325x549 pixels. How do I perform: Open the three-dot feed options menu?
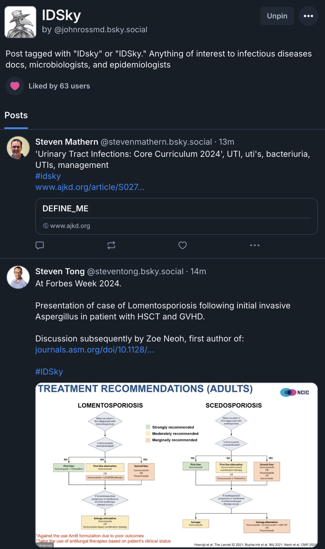point(308,16)
